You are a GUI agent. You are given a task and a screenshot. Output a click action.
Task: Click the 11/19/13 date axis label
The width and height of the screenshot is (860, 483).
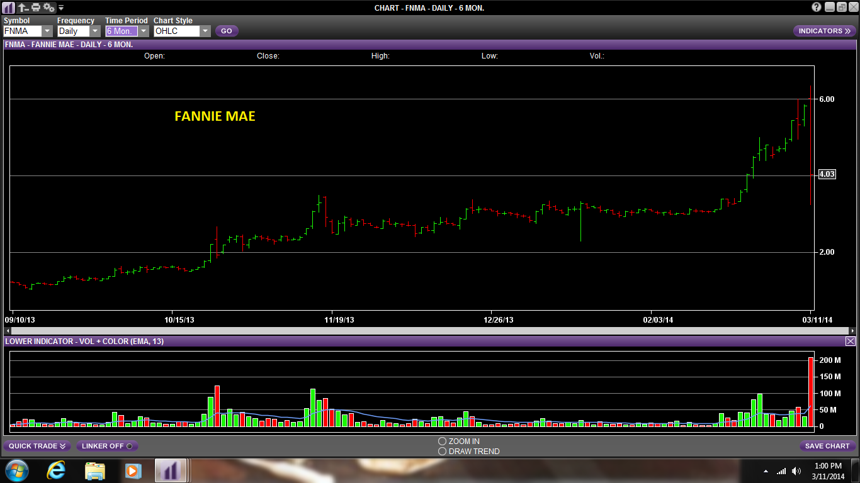click(339, 320)
